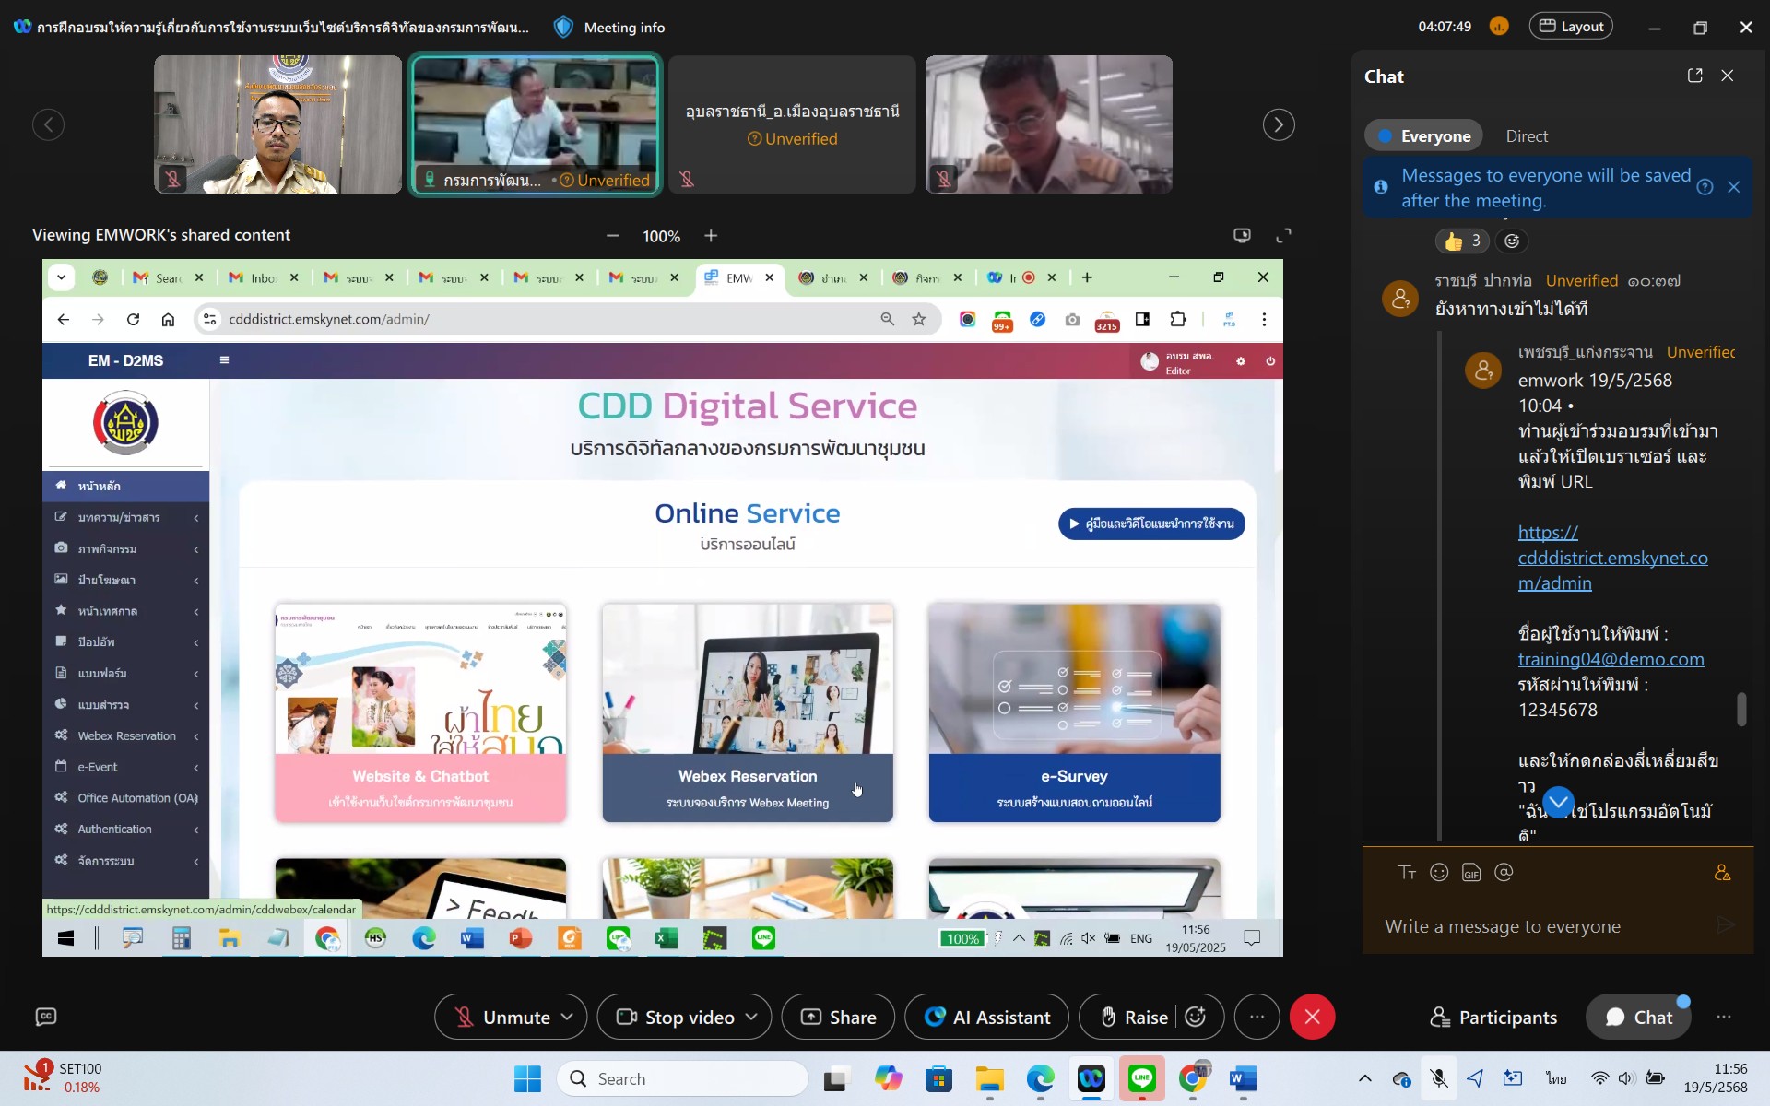Open closed captions icon
The image size is (1770, 1106).
coord(46,1017)
